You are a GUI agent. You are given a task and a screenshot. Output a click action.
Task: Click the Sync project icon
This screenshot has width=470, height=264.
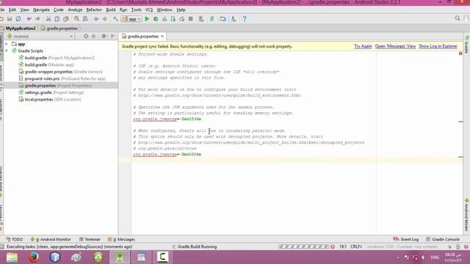tap(18, 19)
